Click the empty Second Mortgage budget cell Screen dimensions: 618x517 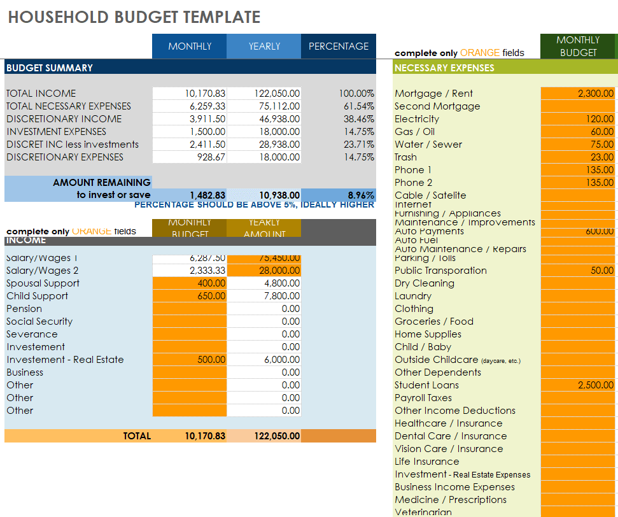(x=577, y=106)
